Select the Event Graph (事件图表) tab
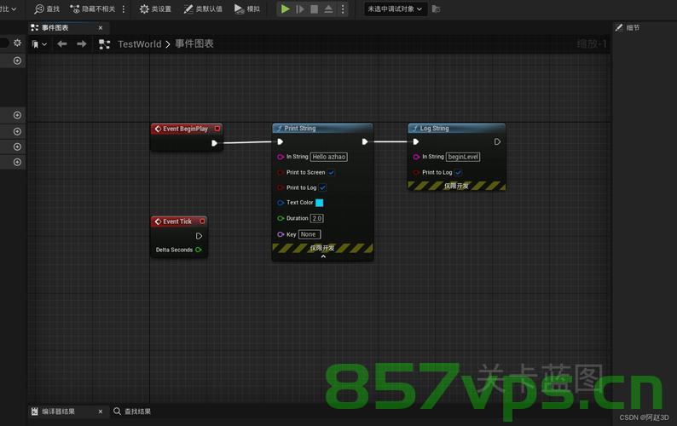This screenshot has width=677, height=426. [x=55, y=27]
